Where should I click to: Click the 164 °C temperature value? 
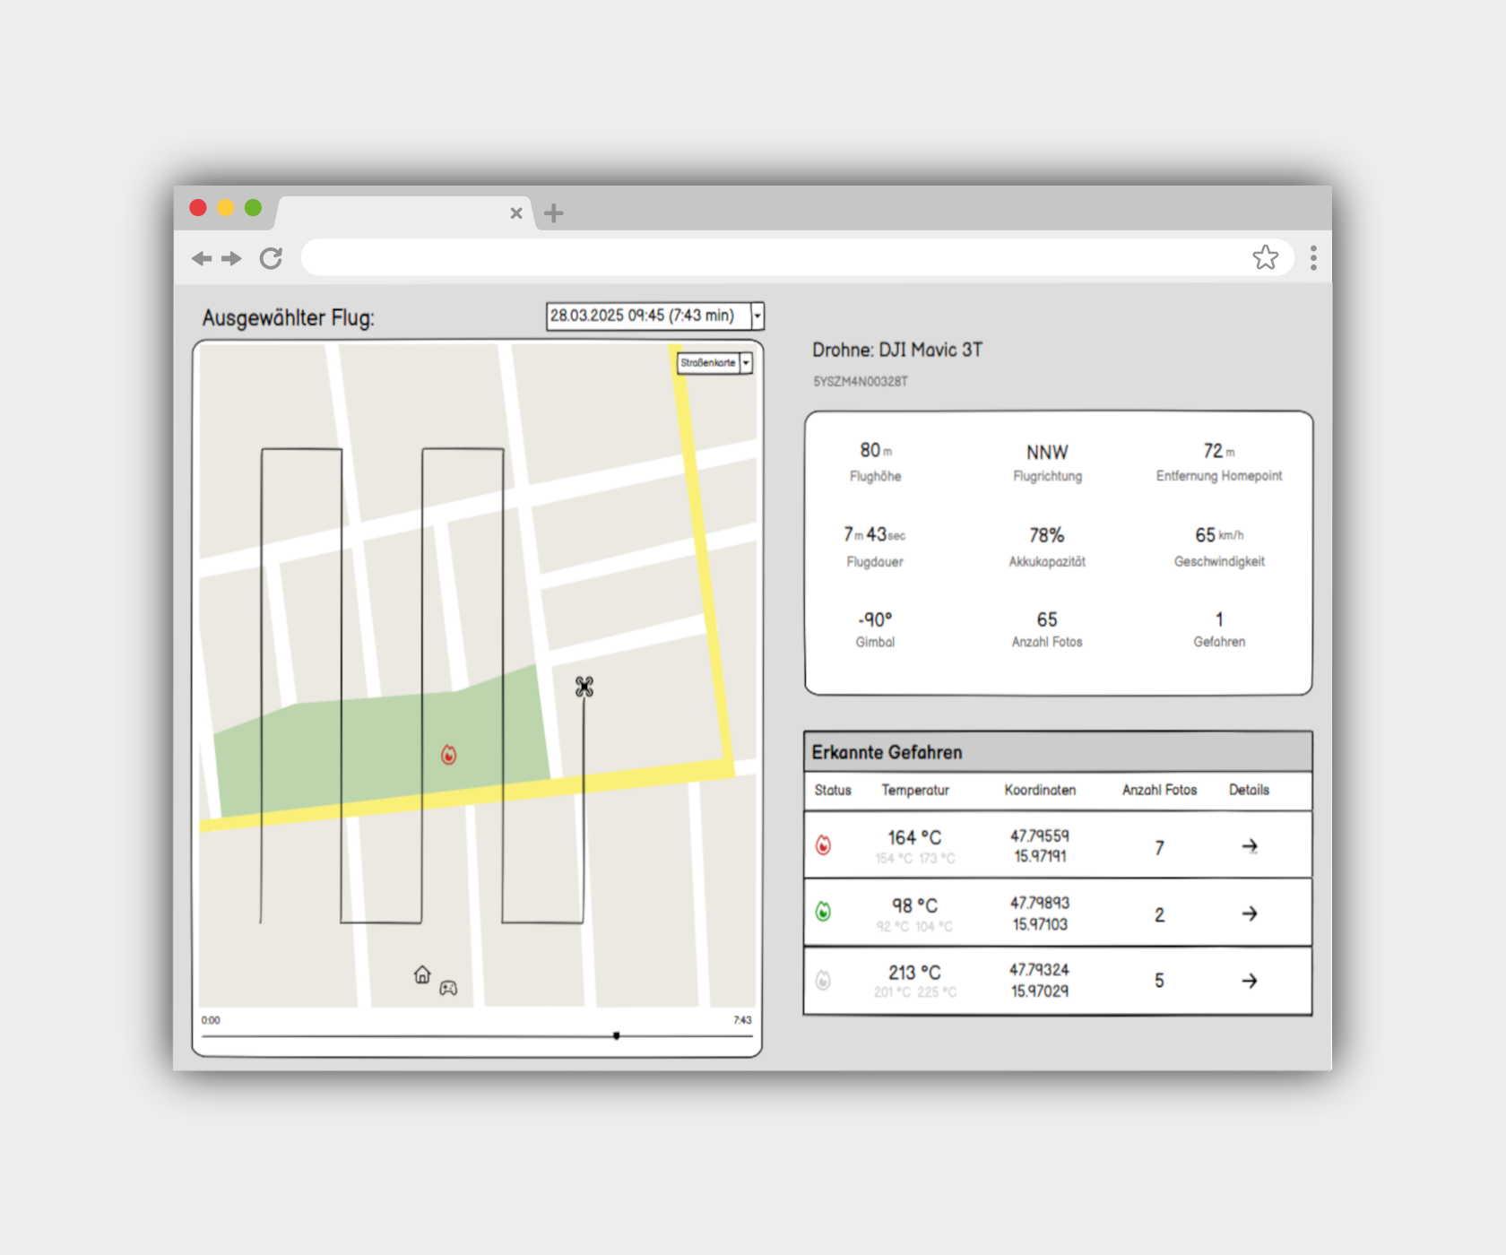pos(914,837)
